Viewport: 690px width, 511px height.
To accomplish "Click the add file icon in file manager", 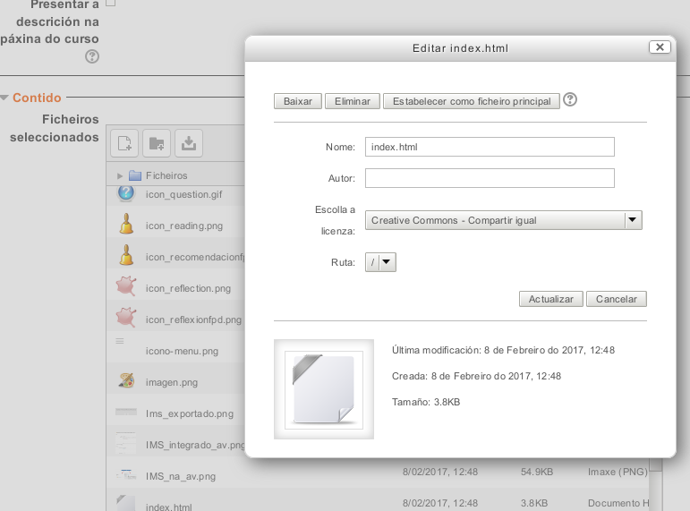I will (125, 143).
